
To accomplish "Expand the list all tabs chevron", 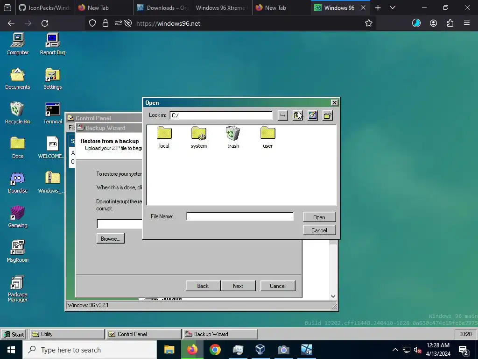I will click(x=393, y=7).
